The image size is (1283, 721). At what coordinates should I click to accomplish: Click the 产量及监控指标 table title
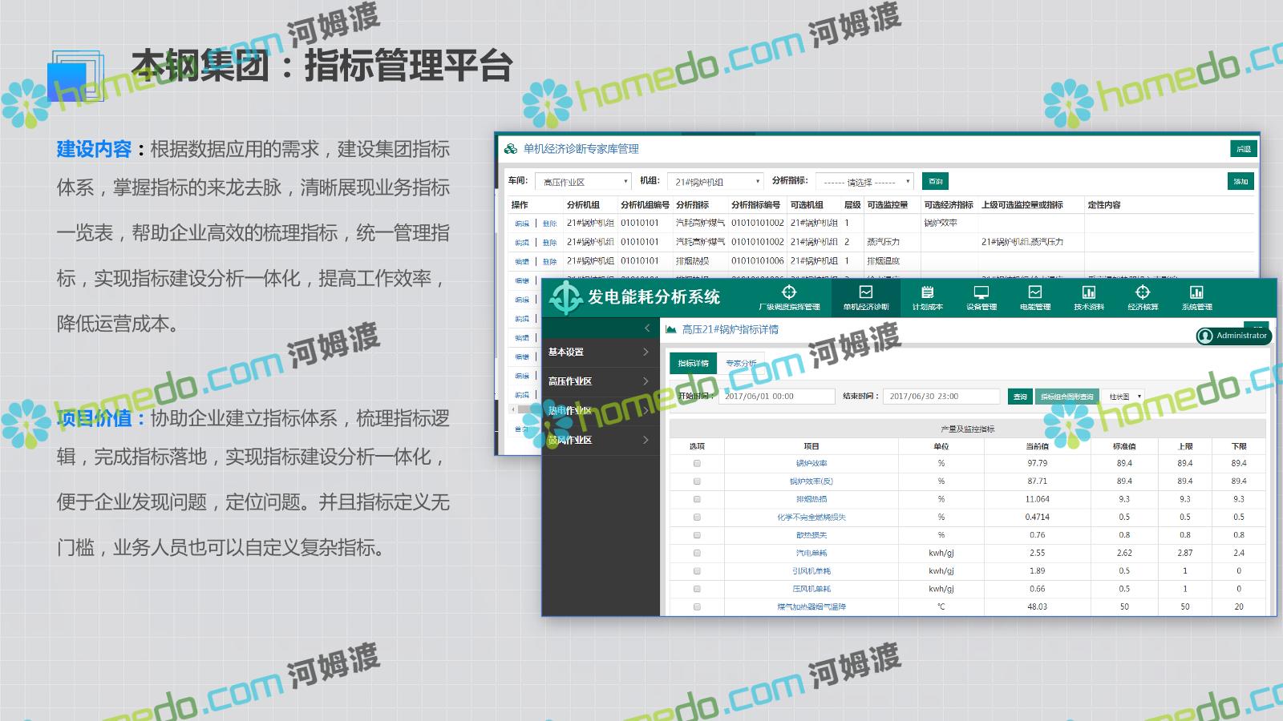[x=967, y=429]
